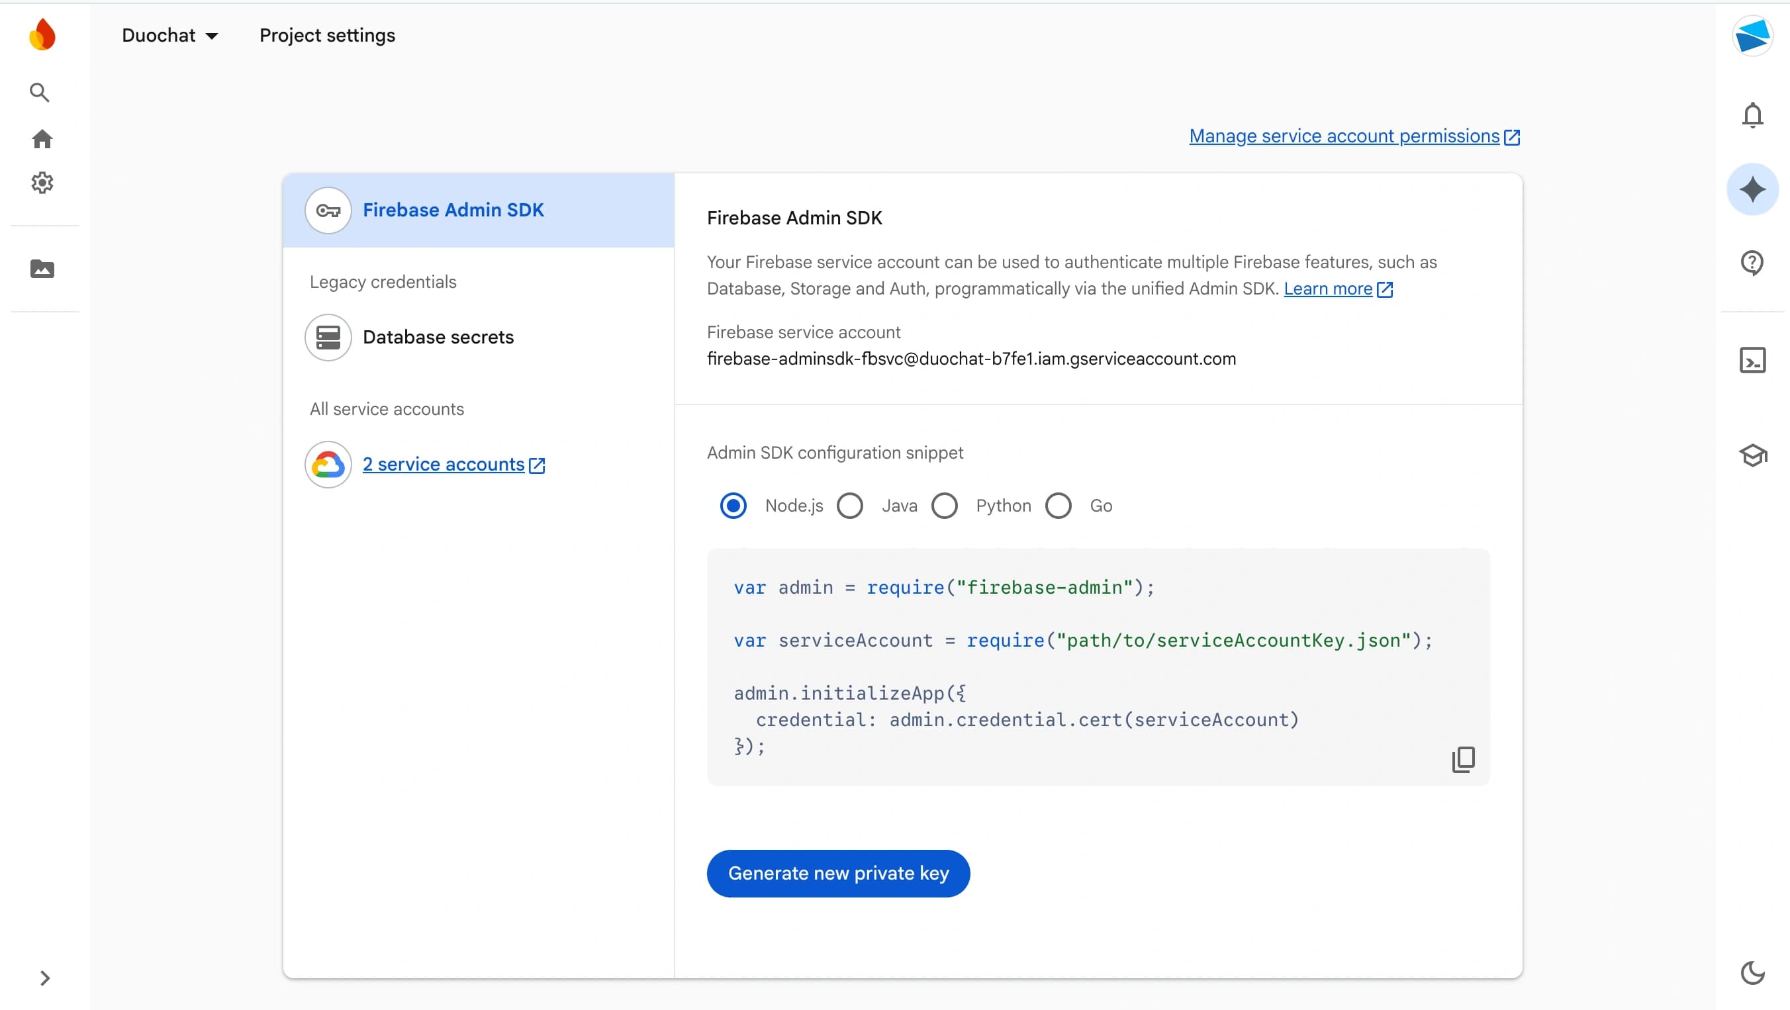
Task: Select the Java radio button
Action: [849, 505]
